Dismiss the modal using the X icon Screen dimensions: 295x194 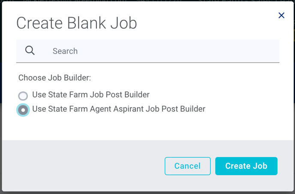281,15
